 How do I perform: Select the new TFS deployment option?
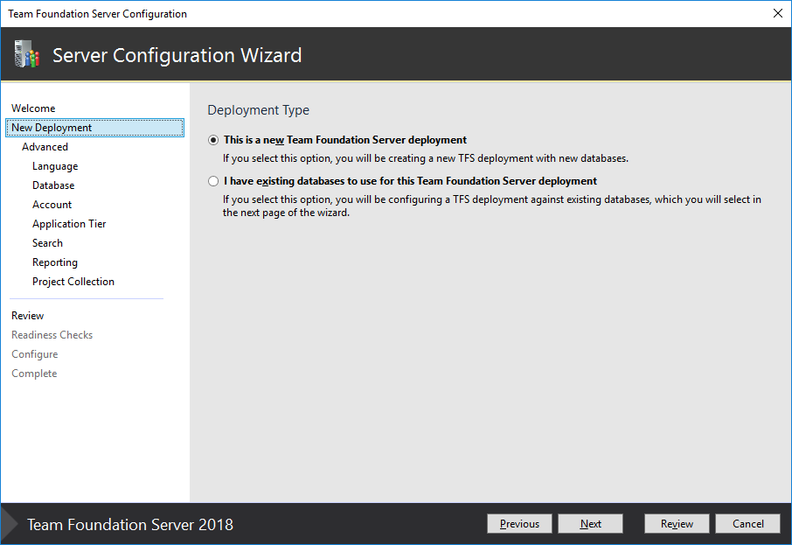point(213,142)
